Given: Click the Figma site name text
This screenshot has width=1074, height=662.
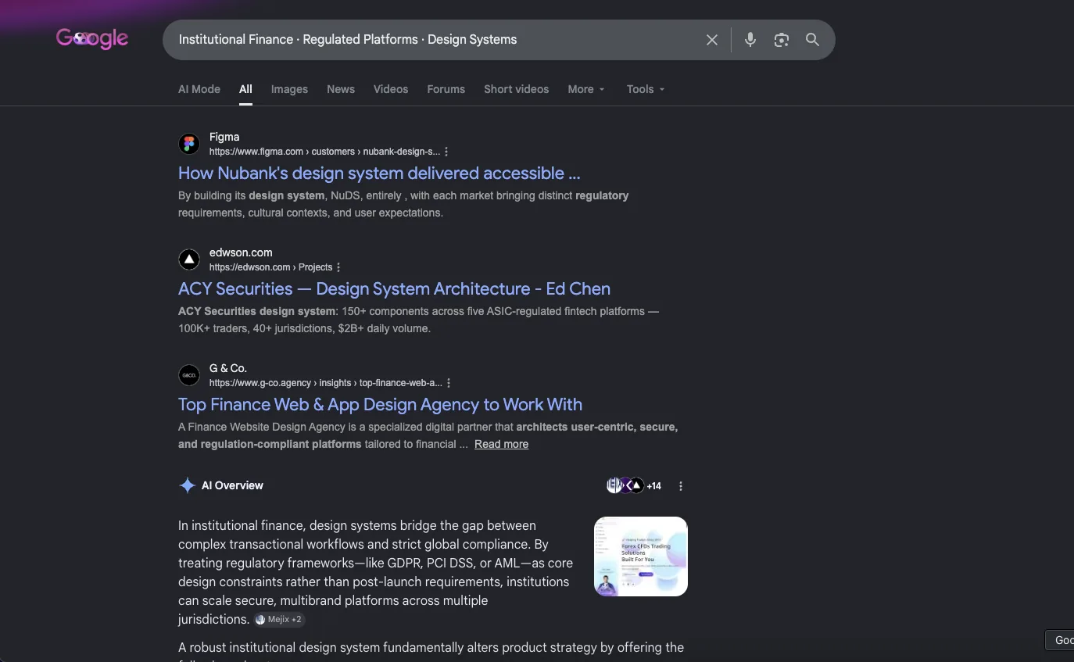Looking at the screenshot, I should [x=224, y=137].
